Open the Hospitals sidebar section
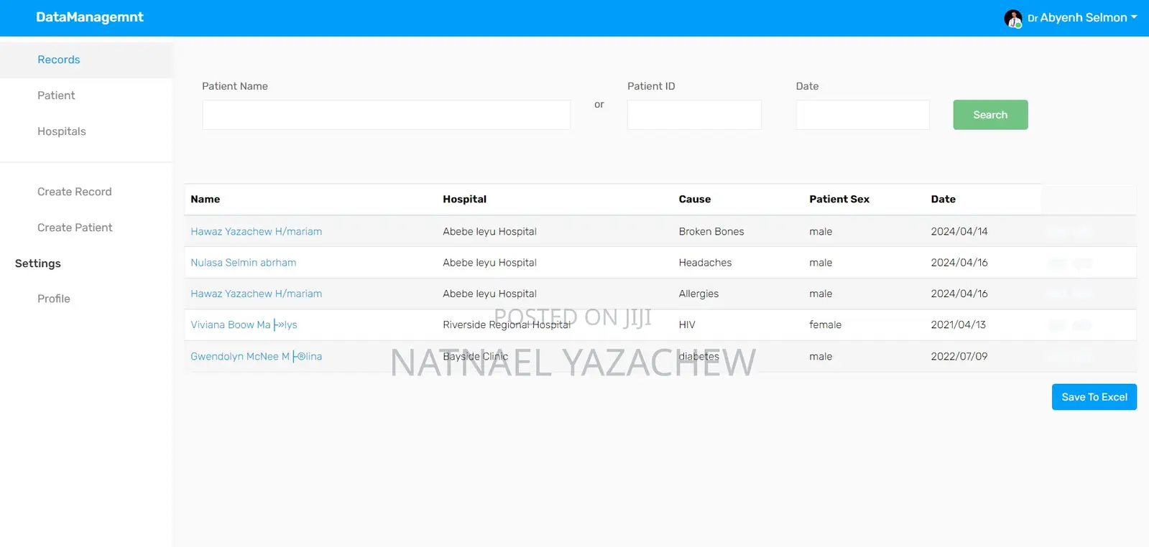 click(x=62, y=131)
